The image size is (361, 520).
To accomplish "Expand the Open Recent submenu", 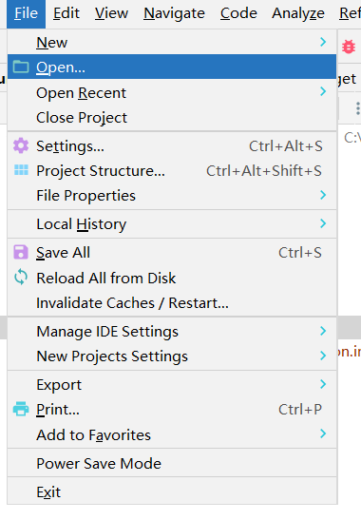I will tap(172, 93).
